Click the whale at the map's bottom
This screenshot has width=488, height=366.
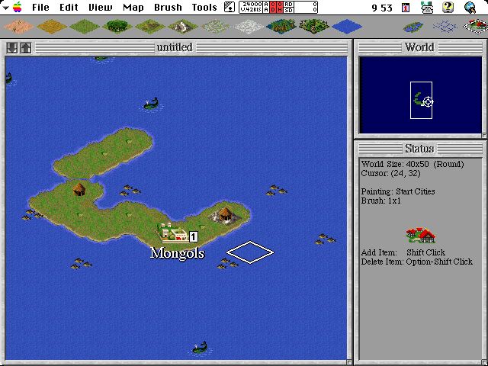[200, 348]
